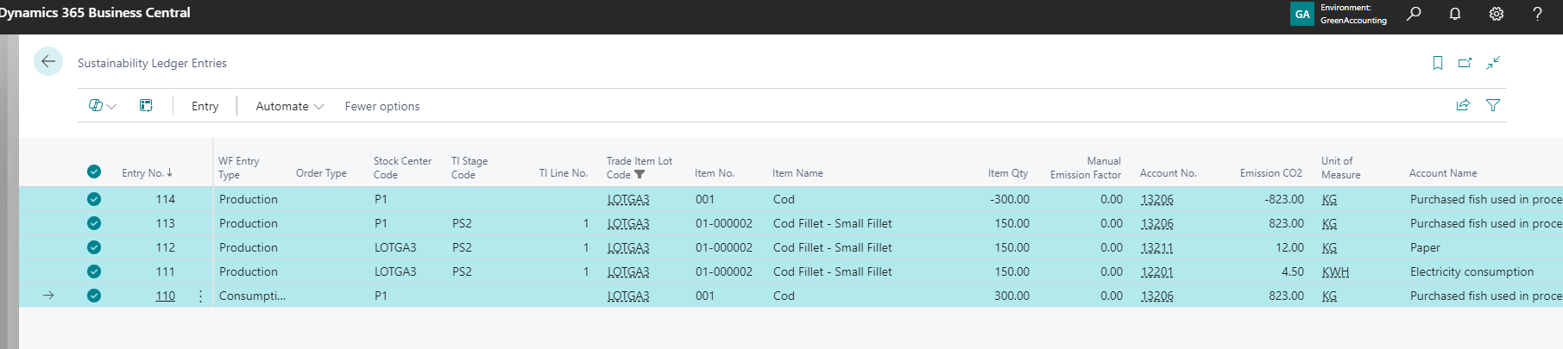Screen dimensions: 1563x349
Task: Deselect the row for entry 112
Action: click(94, 247)
